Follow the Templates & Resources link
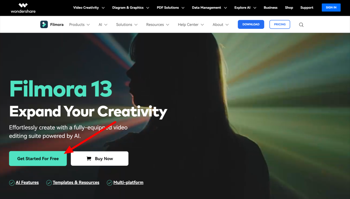This screenshot has width=350, height=199. (x=76, y=183)
